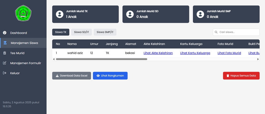The image size is (265, 114).
Task: Click the Tes Murid clipboard icon
Action: pos(5,53)
